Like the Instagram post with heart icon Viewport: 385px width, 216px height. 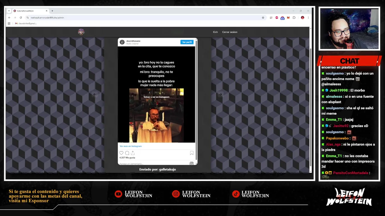(121, 153)
